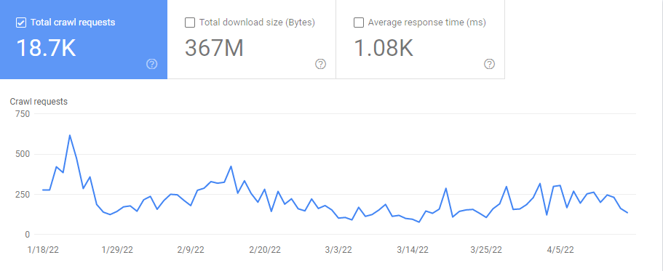Viewport: 663px width, 271px height.
Task: Click the 0 y-axis label
Action: coord(28,234)
